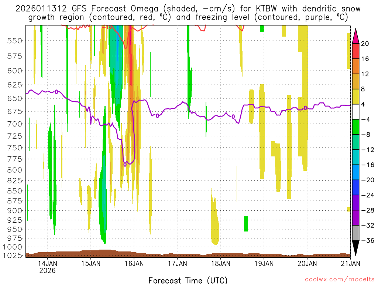This screenshot has width=378, height=284.
Task: Click the 700 pressure level label
Action: point(15,124)
